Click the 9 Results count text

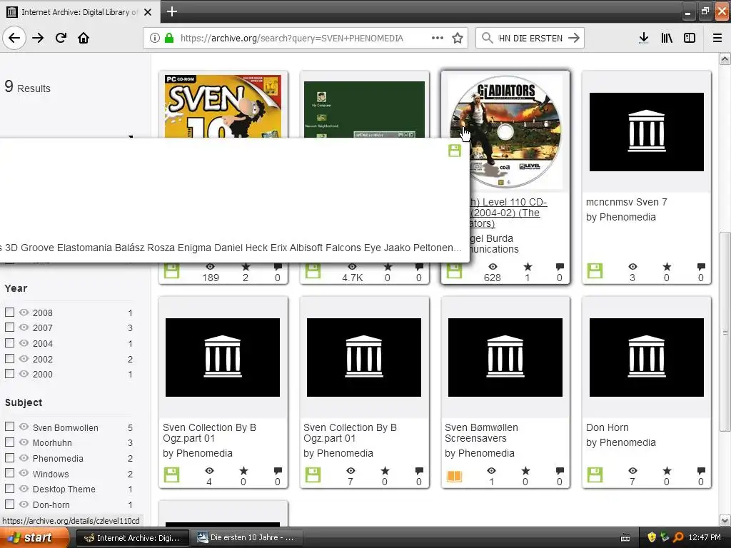coord(28,86)
